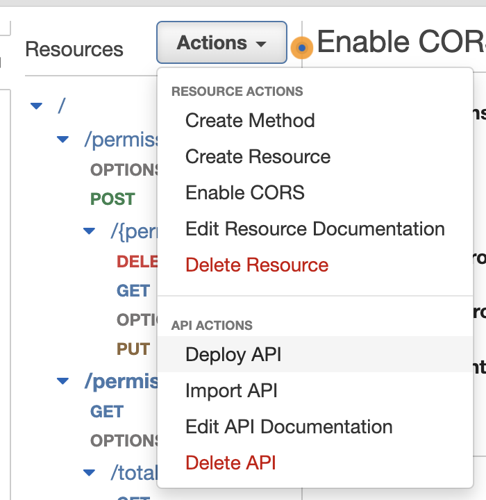
Task: Click the red Delete Resource option
Action: pos(256,265)
